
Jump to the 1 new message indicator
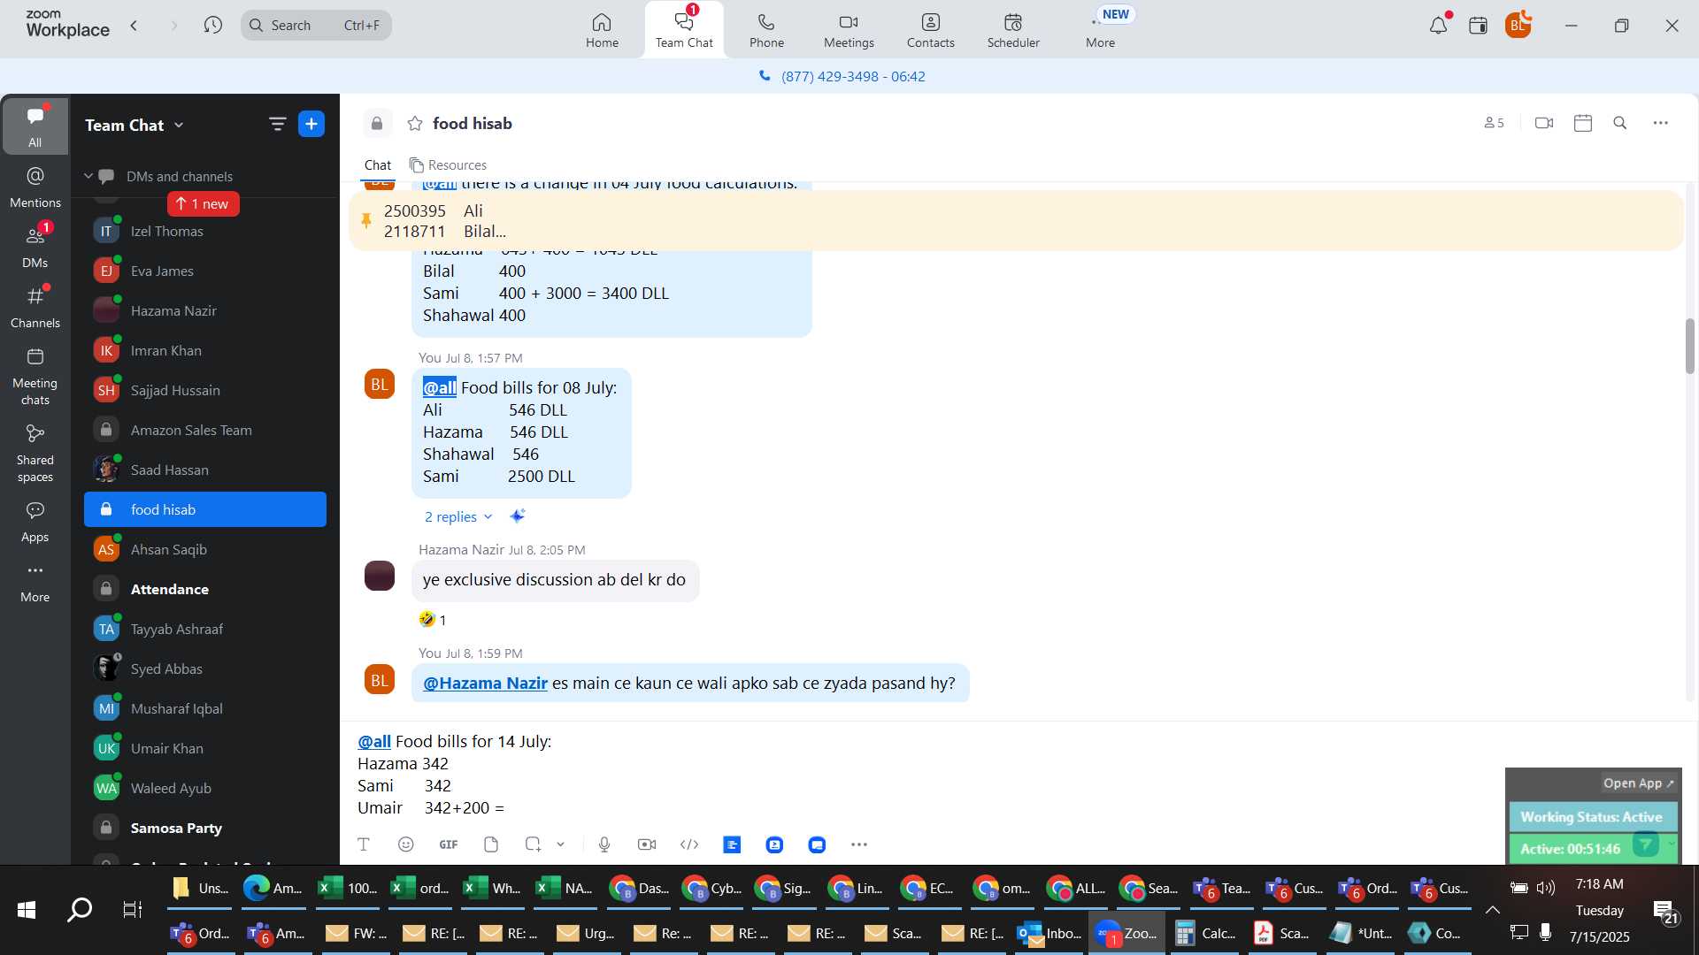(x=203, y=203)
